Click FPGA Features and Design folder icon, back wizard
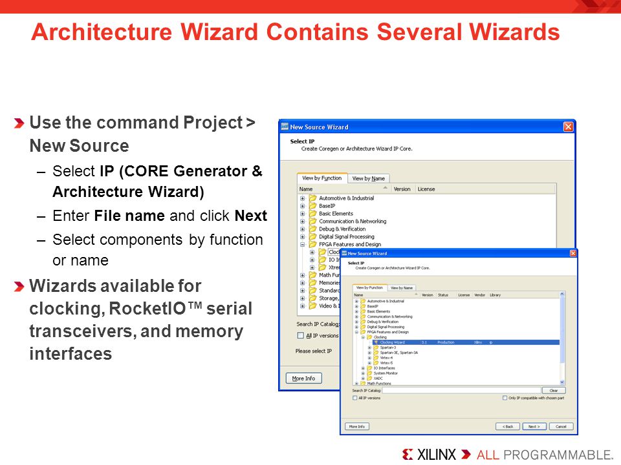The height and width of the screenshot is (465, 621). click(x=313, y=244)
